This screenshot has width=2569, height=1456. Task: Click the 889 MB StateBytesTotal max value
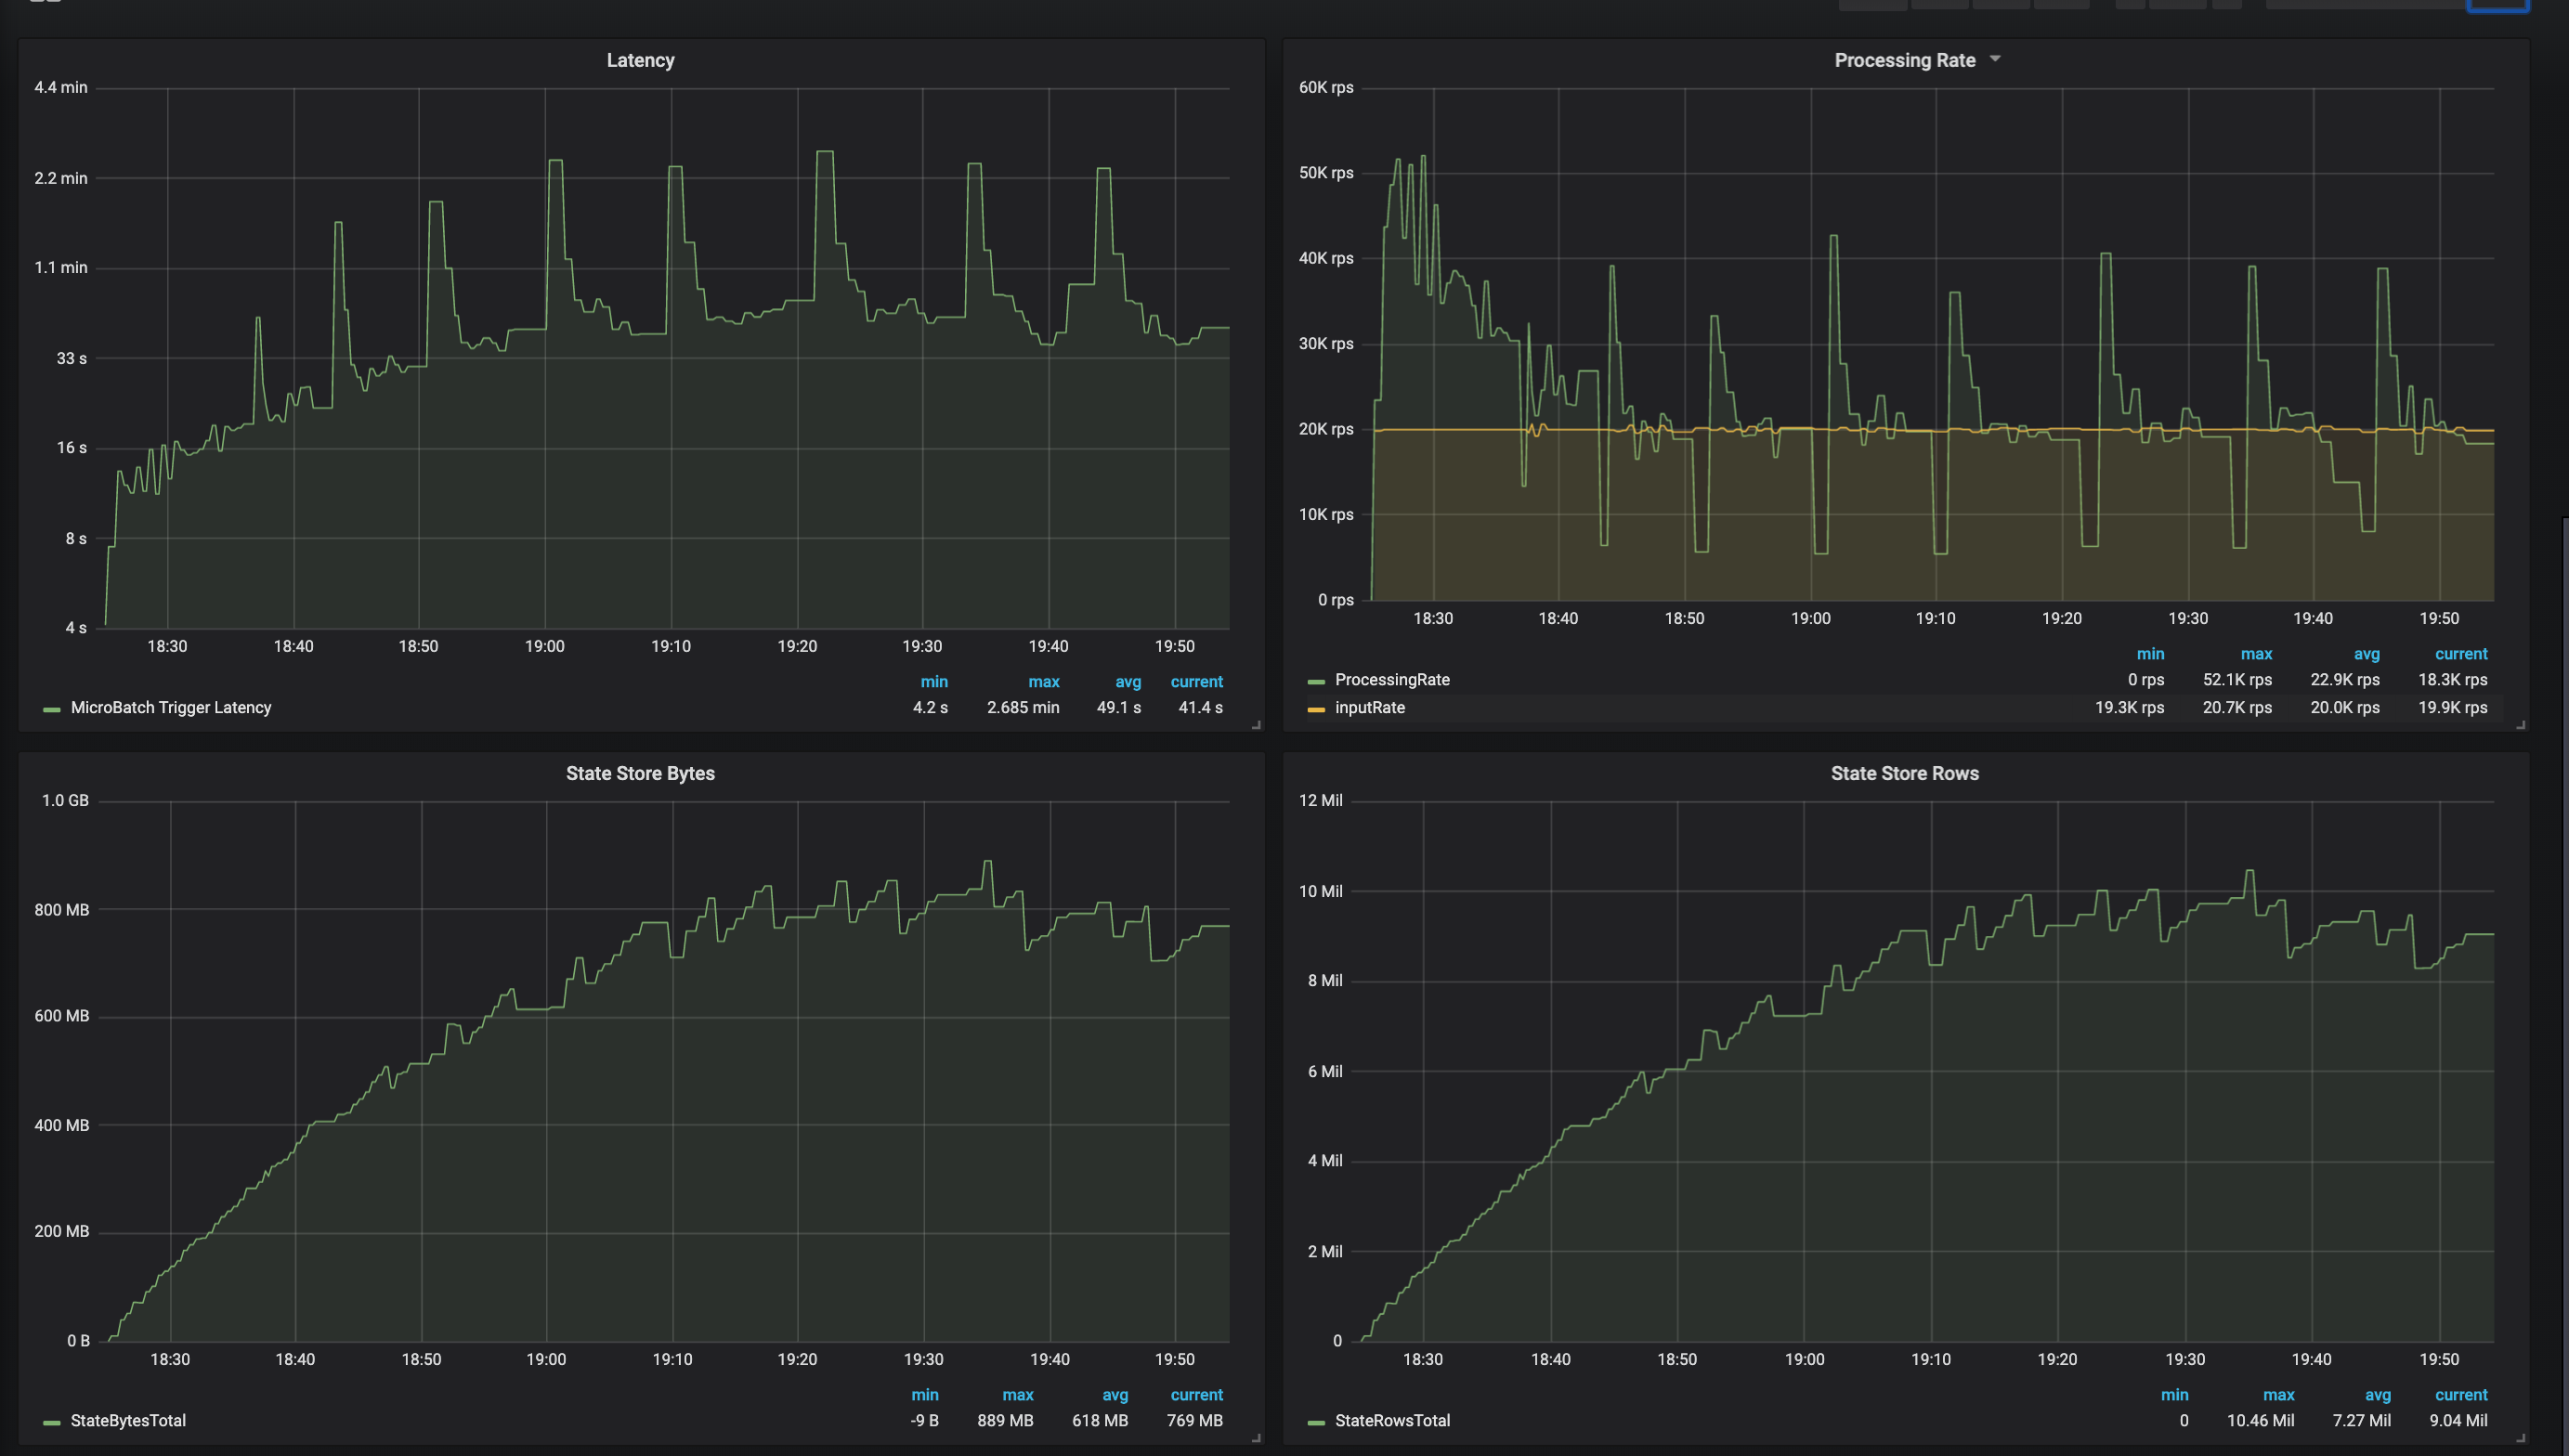1005,1420
